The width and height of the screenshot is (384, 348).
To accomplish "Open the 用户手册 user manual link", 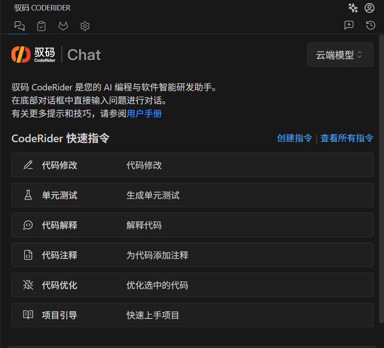I will pyautogui.click(x=144, y=114).
